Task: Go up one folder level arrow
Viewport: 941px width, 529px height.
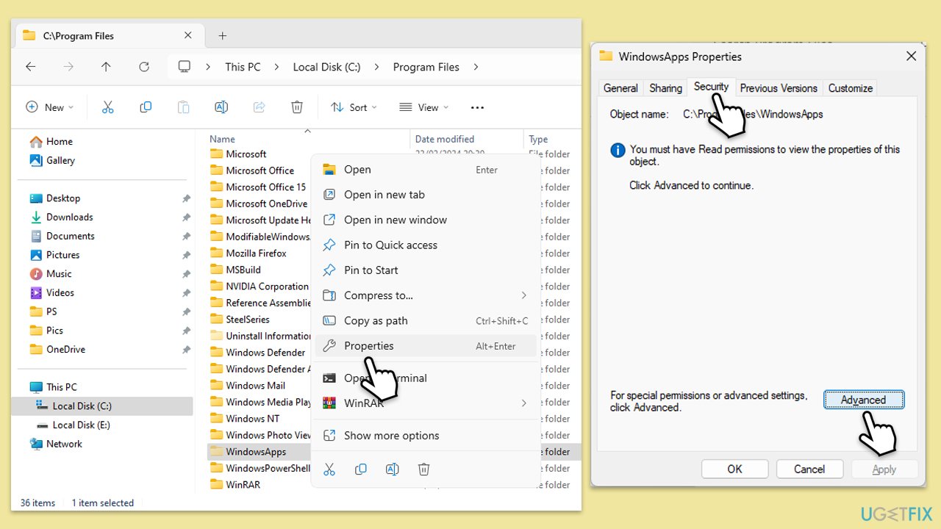Action: (106, 67)
